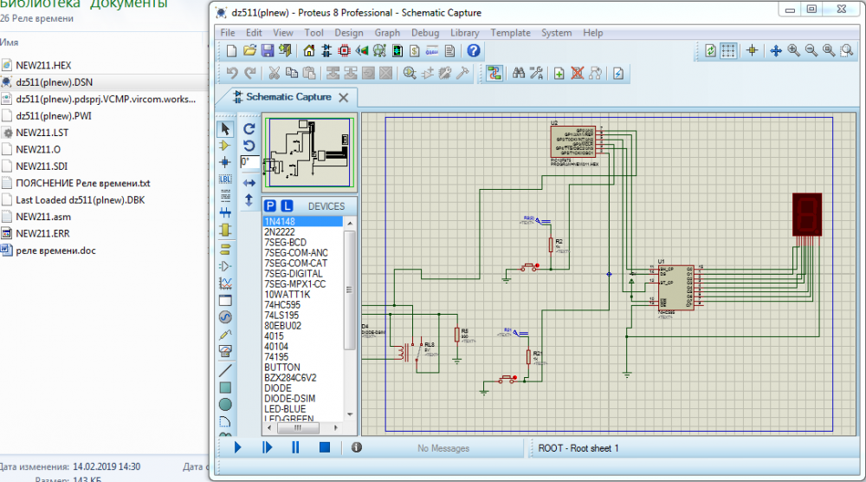Click the Undo toolbar icon
Screen dimensions: 866x482
(x=231, y=74)
